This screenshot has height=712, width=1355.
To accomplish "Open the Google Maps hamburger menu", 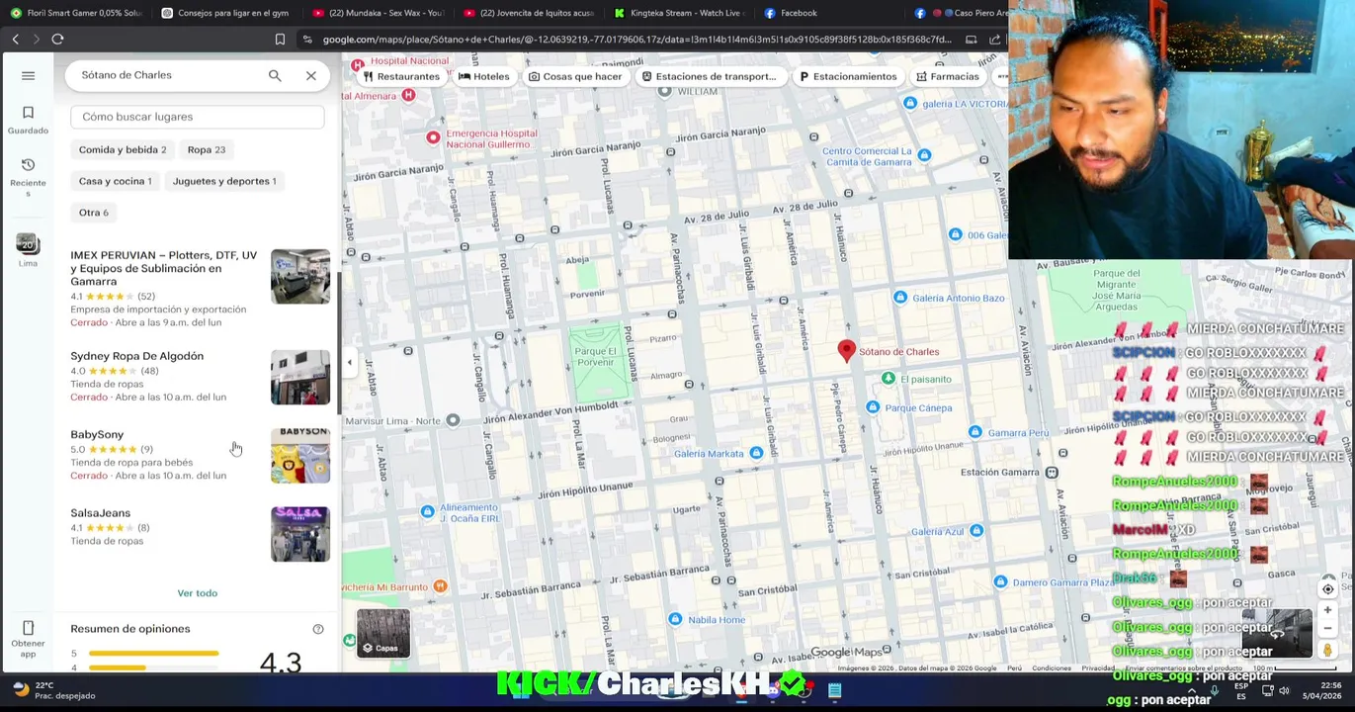I will (28, 75).
